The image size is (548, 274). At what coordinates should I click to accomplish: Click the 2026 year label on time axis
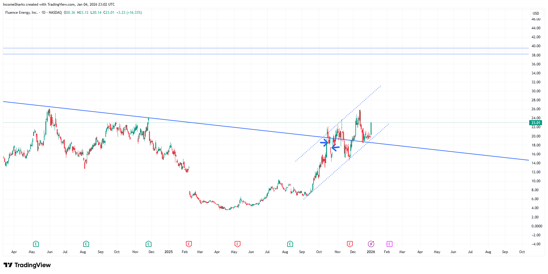click(371, 252)
